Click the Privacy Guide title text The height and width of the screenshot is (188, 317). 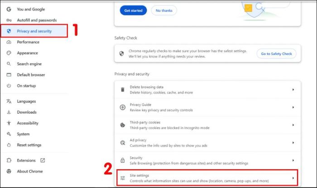tap(140, 105)
